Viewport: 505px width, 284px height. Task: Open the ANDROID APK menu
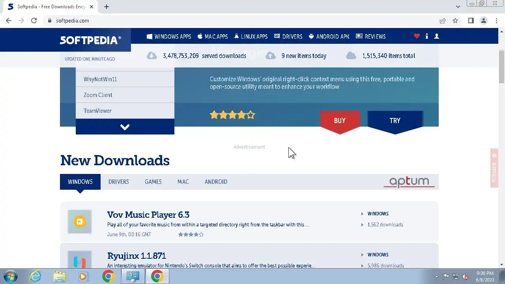[329, 36]
